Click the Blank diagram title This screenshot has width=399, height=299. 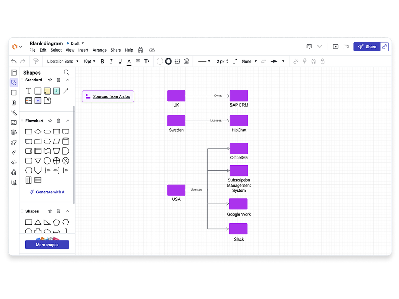tap(46, 44)
